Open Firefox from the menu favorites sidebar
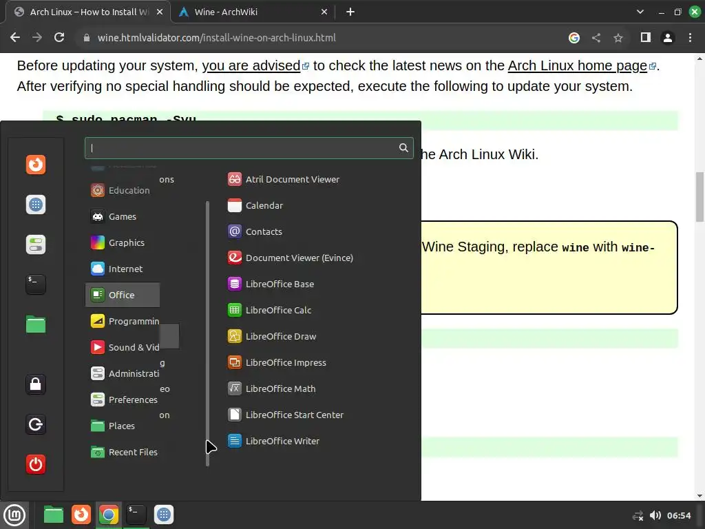Viewport: 705px width, 529px height. coord(36,165)
